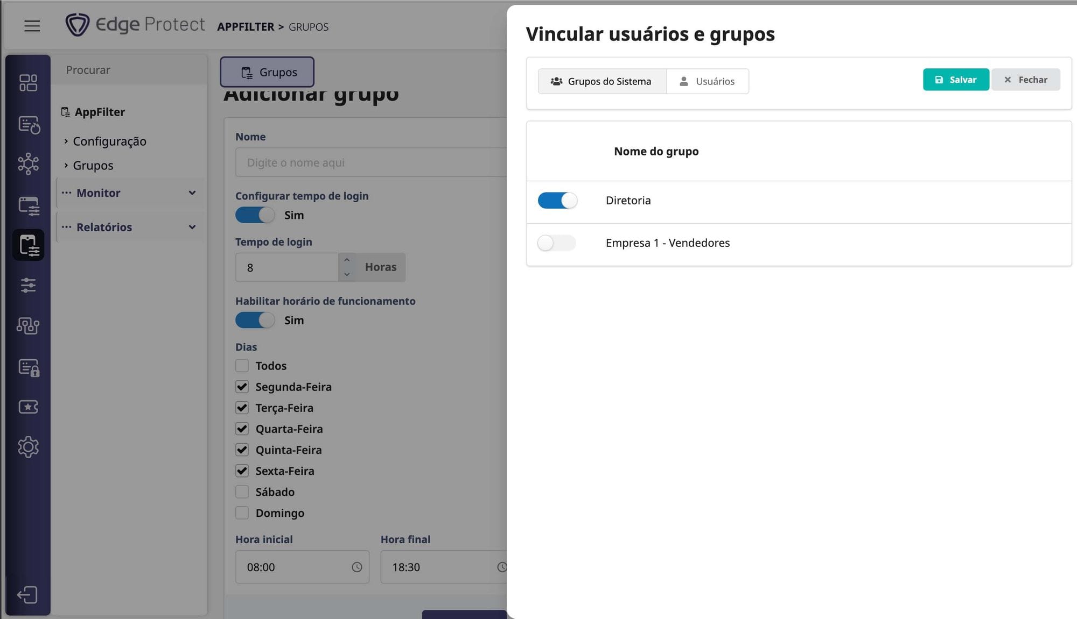Open the dashboard grid icon in sidebar
The height and width of the screenshot is (619, 1077).
click(28, 83)
